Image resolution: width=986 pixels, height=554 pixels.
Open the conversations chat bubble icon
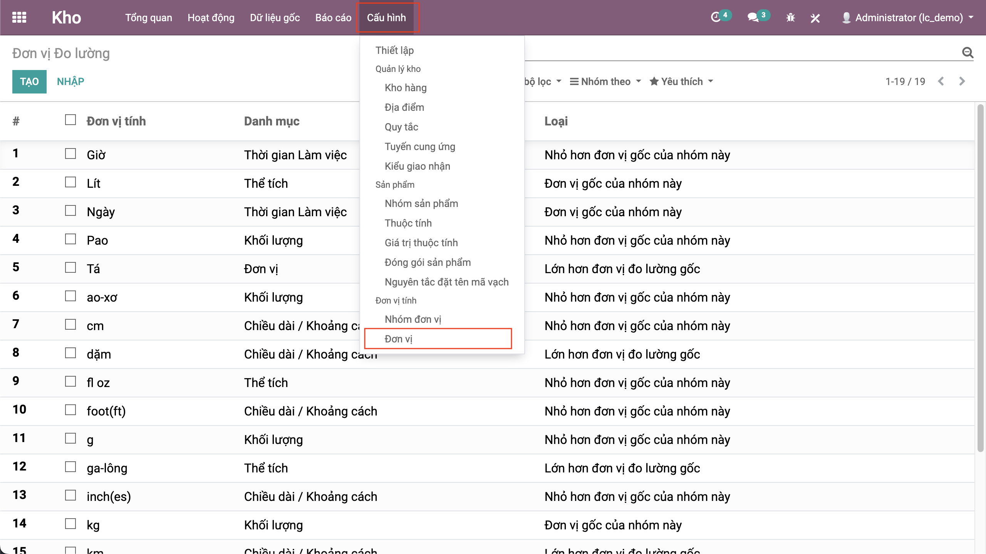point(753,18)
